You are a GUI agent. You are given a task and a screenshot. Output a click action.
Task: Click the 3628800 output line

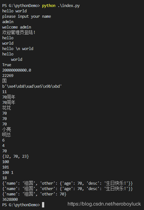(x=10, y=200)
